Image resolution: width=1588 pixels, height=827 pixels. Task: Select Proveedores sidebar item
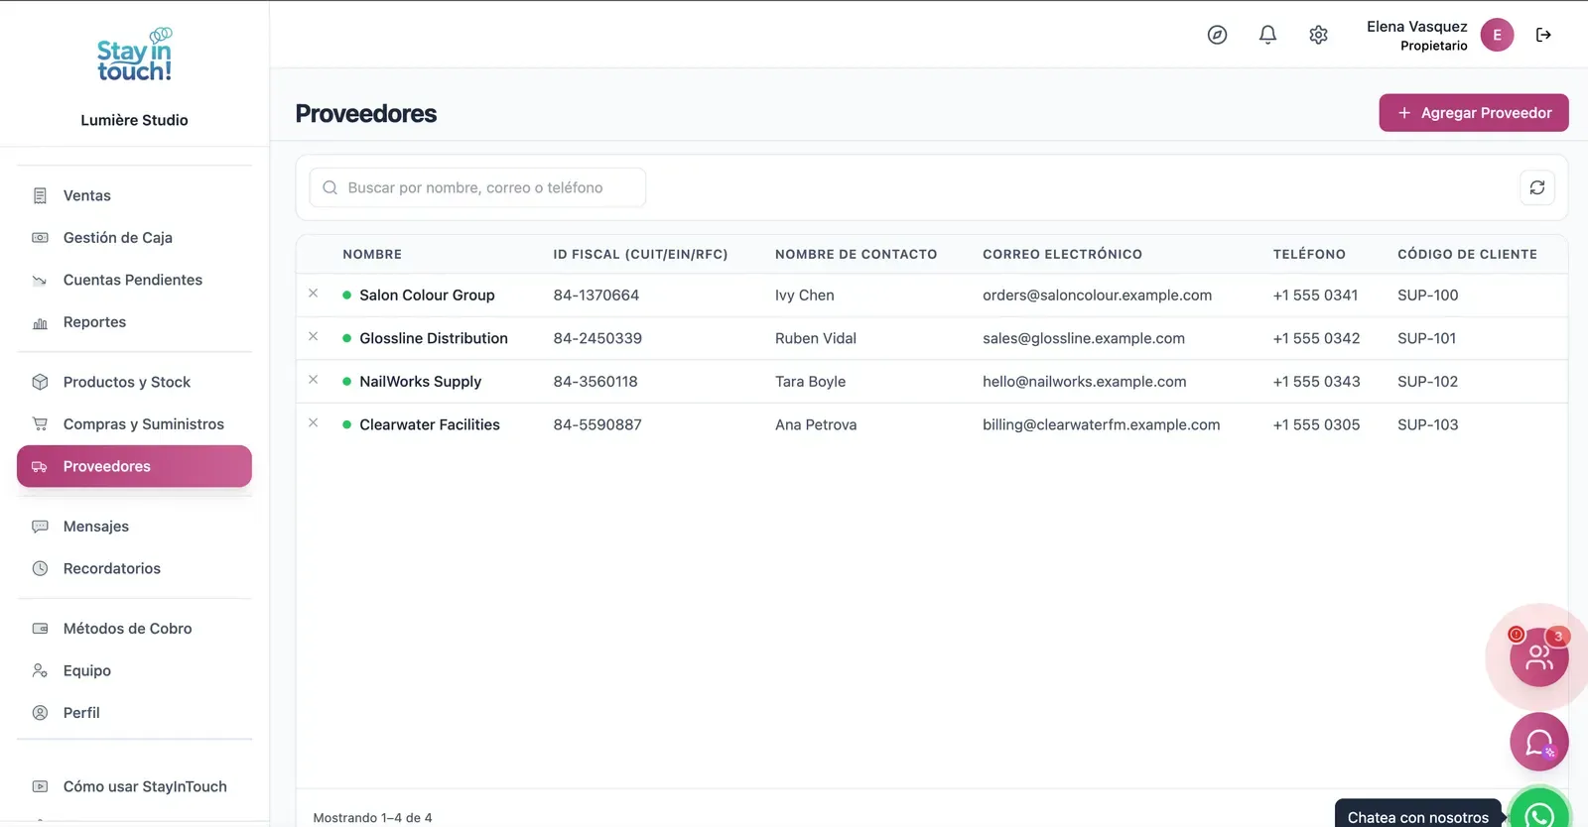pos(134,466)
